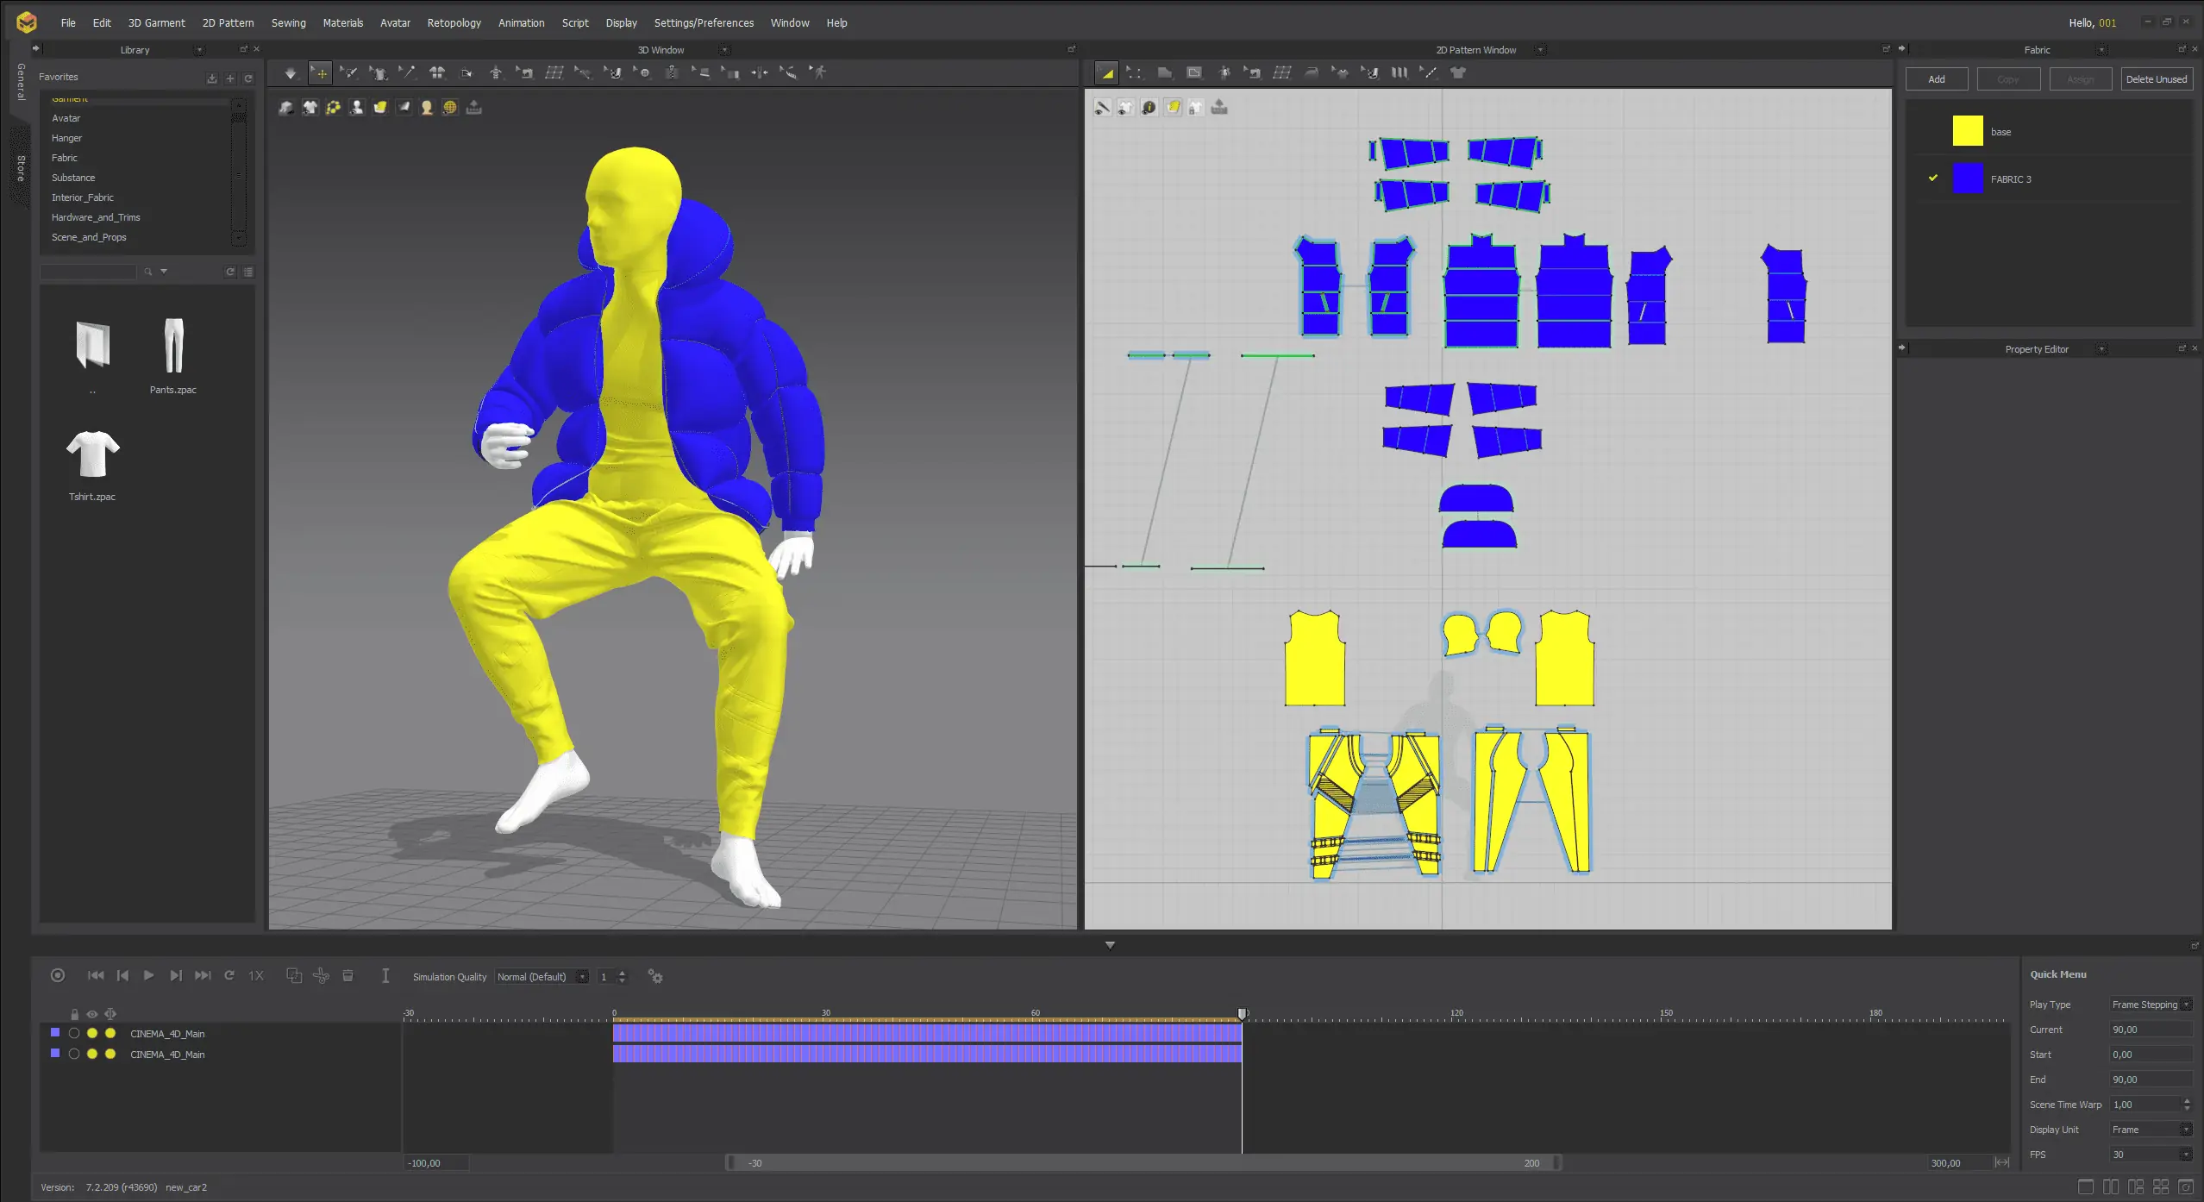Expand the Display Unit Frame dropdown
This screenshot has height=1202, width=2204.
[x=2151, y=1130]
